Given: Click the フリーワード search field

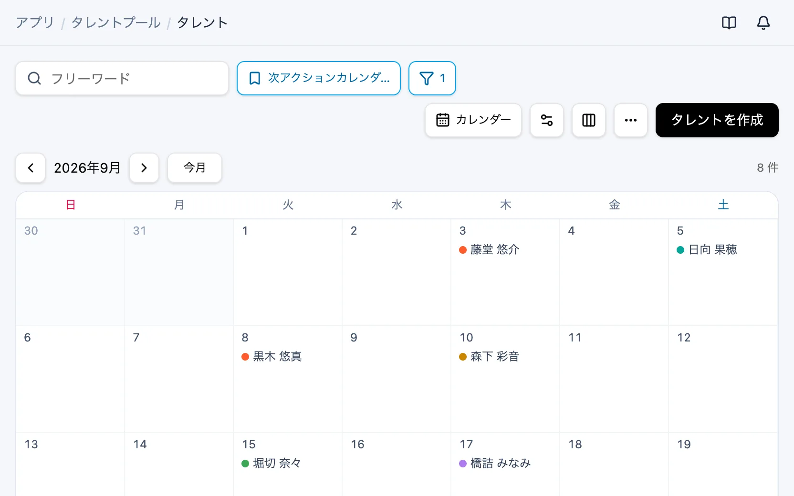Looking at the screenshot, I should pyautogui.click(x=122, y=78).
